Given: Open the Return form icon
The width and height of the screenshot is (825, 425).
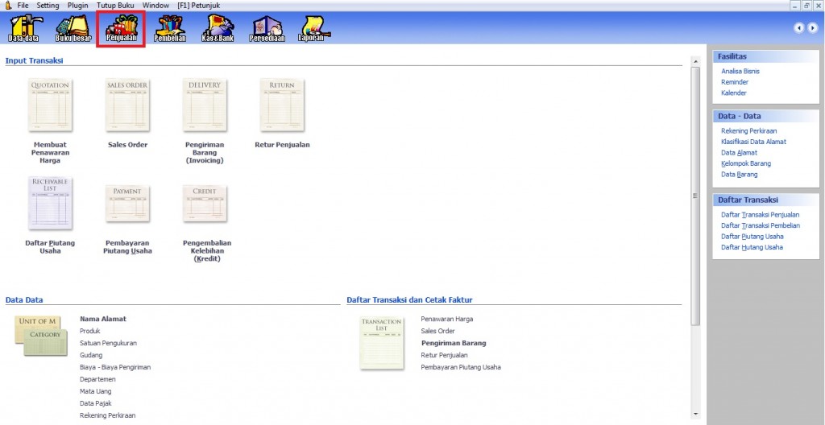Looking at the screenshot, I should coord(282,105).
